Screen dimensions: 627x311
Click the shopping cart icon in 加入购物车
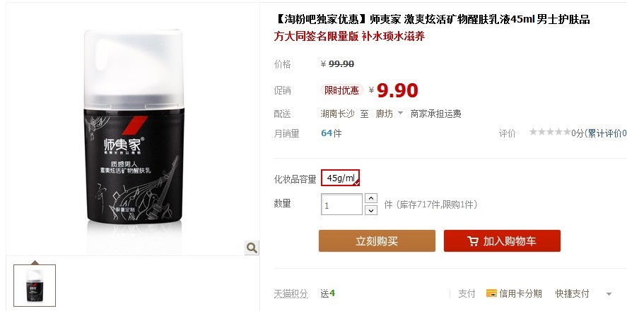473,241
